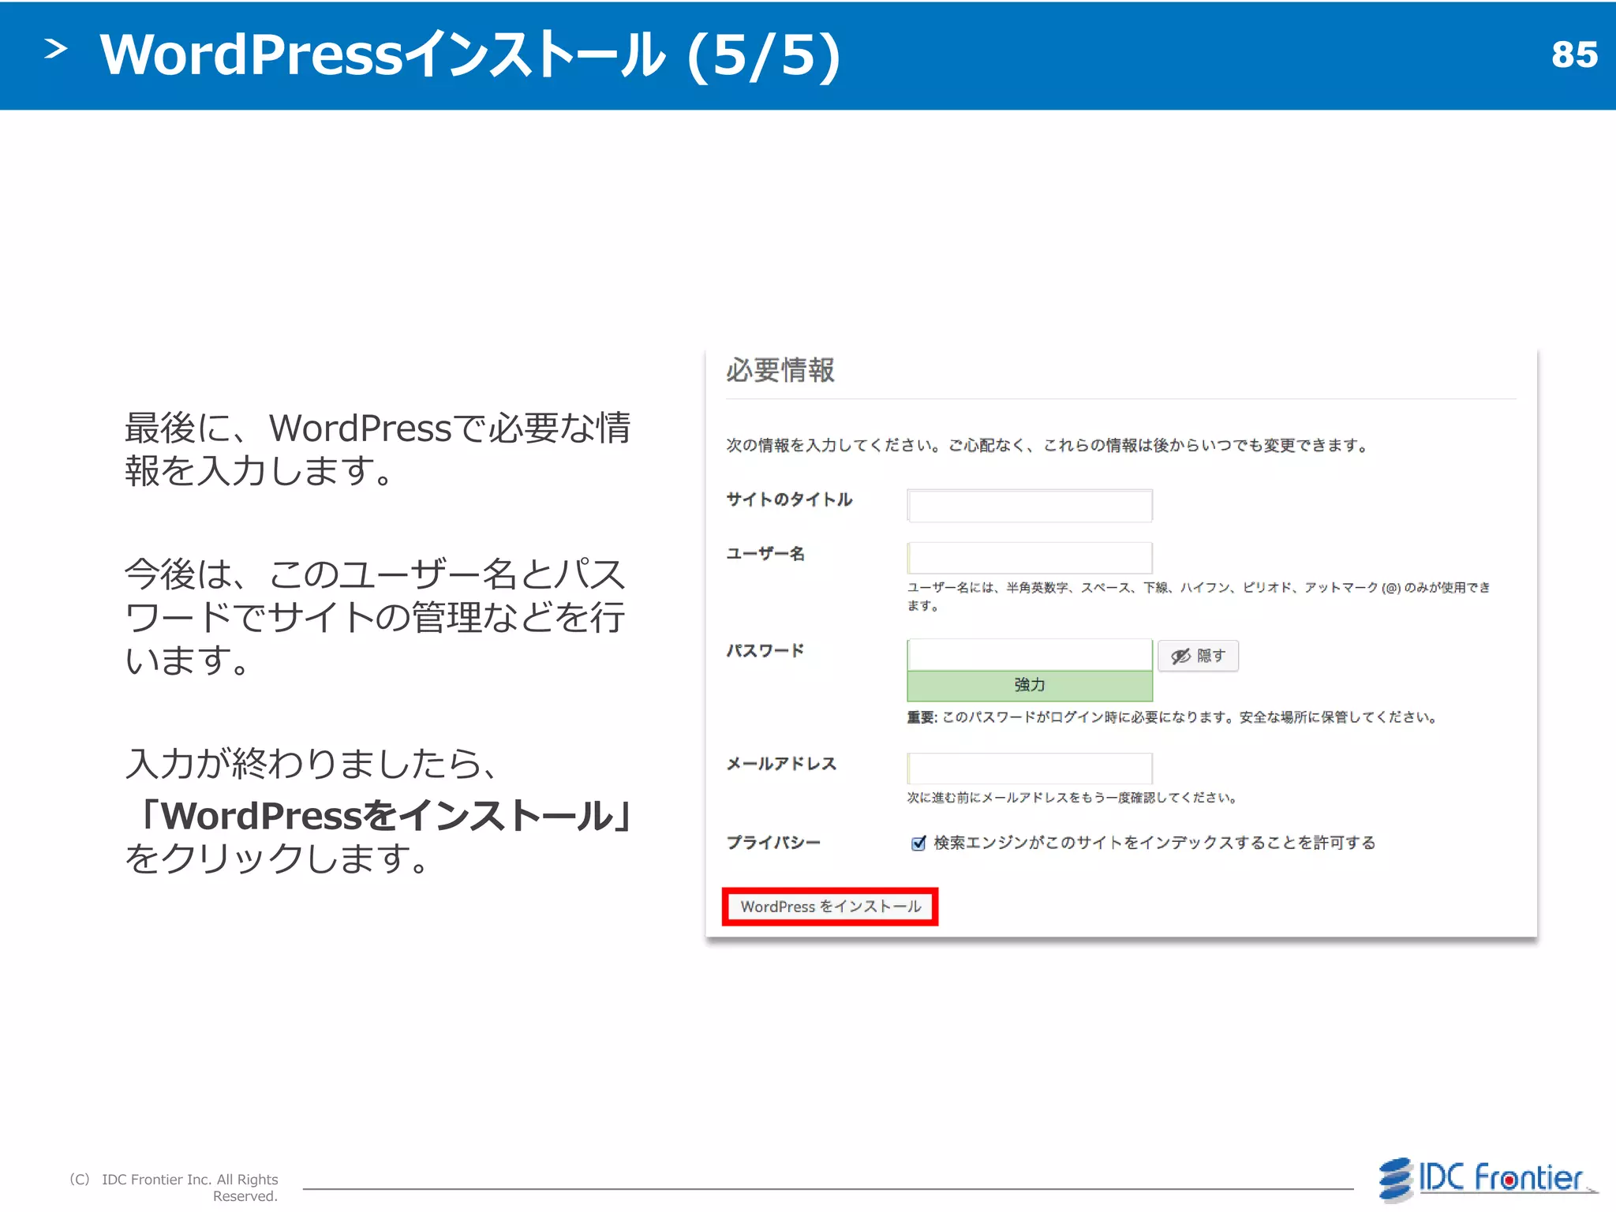Click the WordPress をインストール button
The width and height of the screenshot is (1616, 1212).
pos(830,907)
